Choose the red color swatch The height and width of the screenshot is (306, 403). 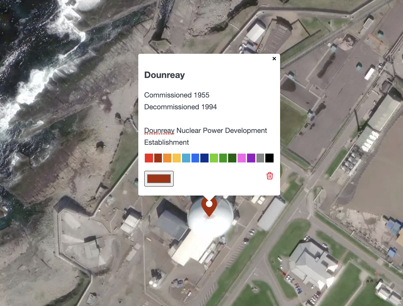point(149,158)
